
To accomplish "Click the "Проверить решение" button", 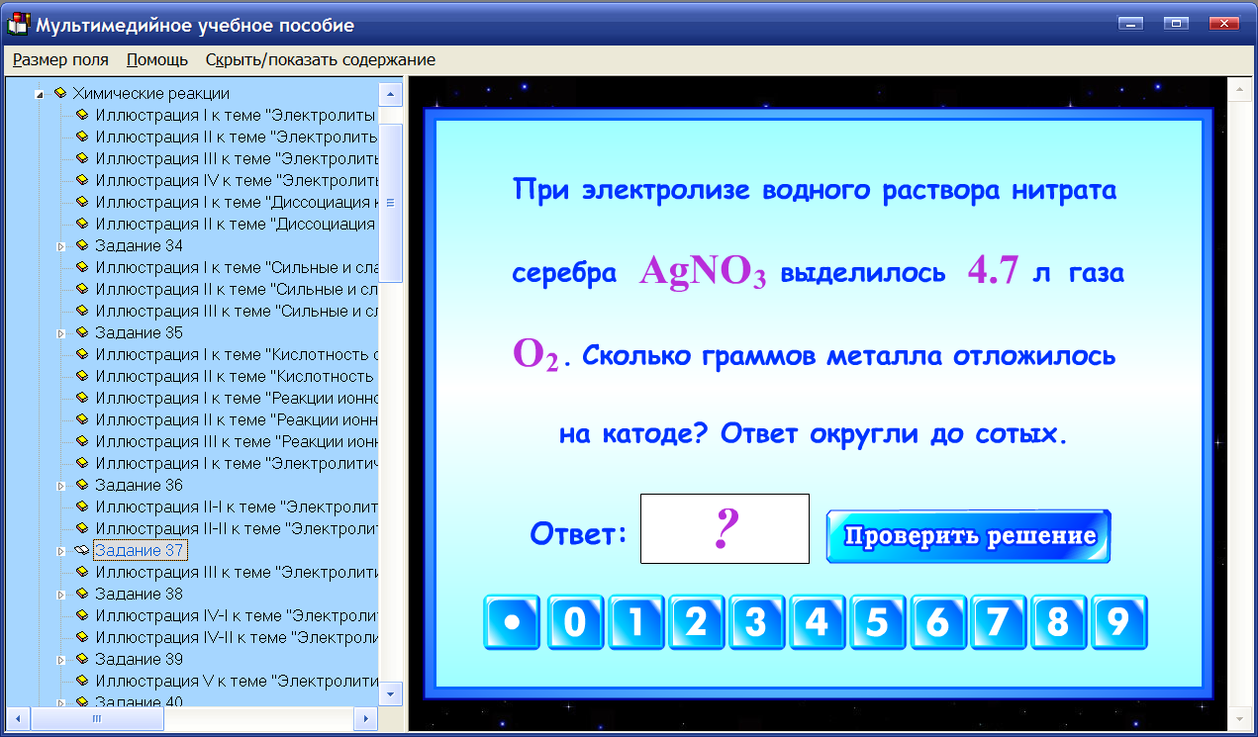I will [x=967, y=534].
